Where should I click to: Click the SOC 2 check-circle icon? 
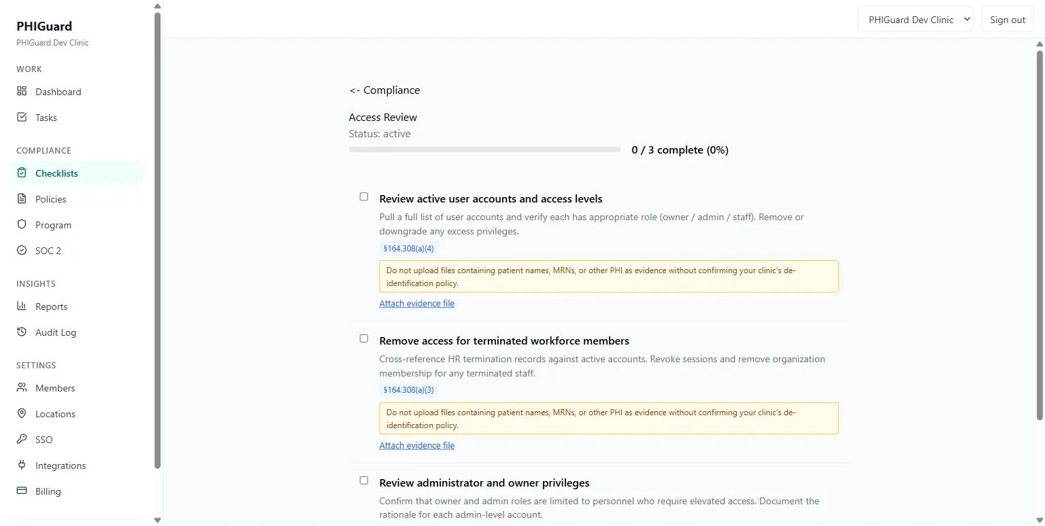pos(22,250)
